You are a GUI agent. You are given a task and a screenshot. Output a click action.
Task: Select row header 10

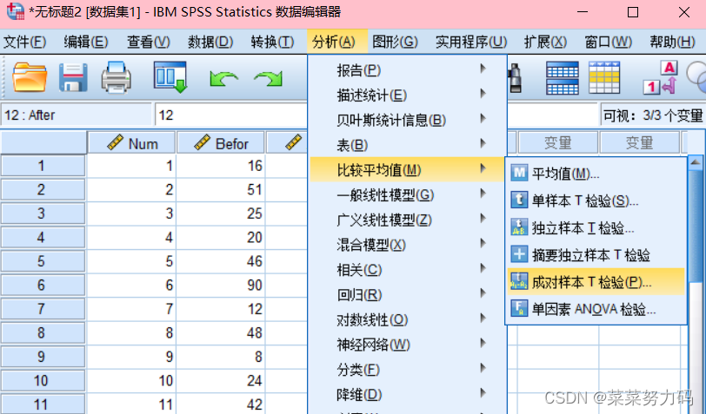coord(43,380)
